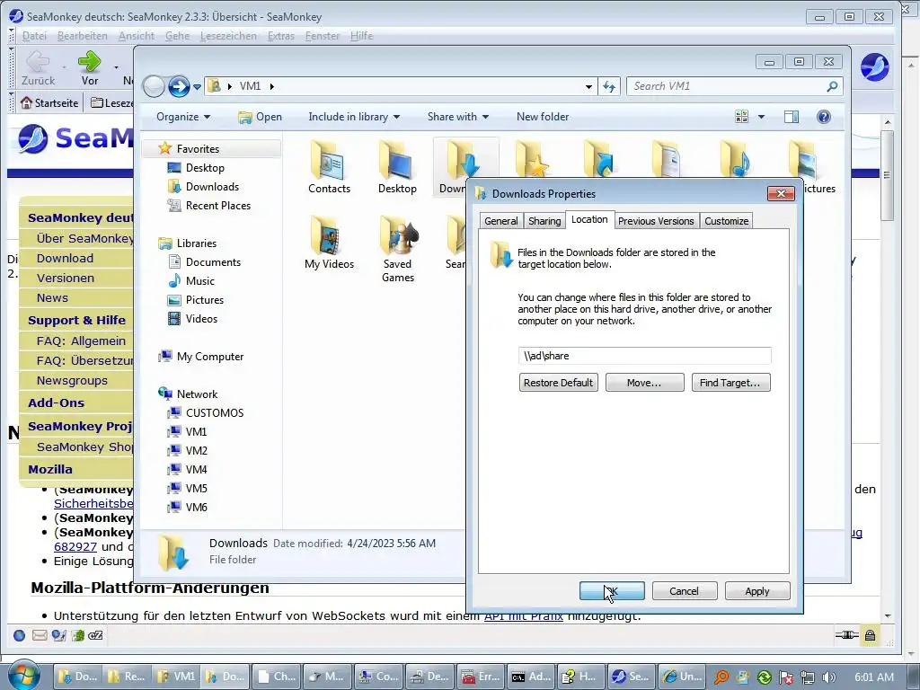
Task: Click the Newsgroups link in SeaMonkey sidebar
Action: coord(72,380)
